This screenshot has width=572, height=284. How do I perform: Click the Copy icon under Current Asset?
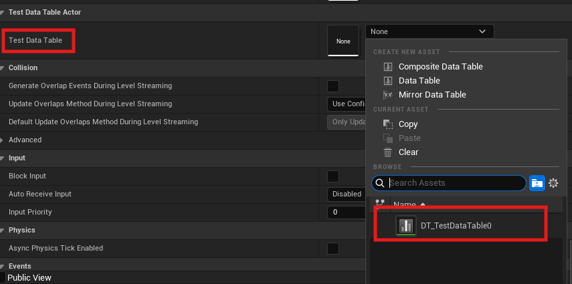point(387,124)
